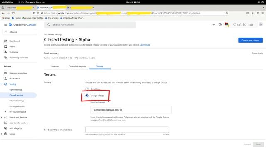Open the system clock Dec 5
Viewport: 266px width, 149px height.
133,2
